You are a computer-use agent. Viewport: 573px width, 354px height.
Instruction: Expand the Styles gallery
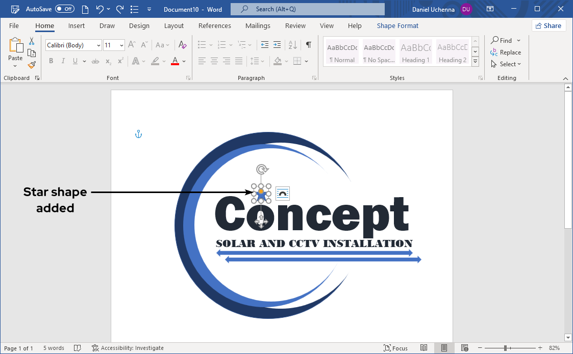(x=475, y=62)
